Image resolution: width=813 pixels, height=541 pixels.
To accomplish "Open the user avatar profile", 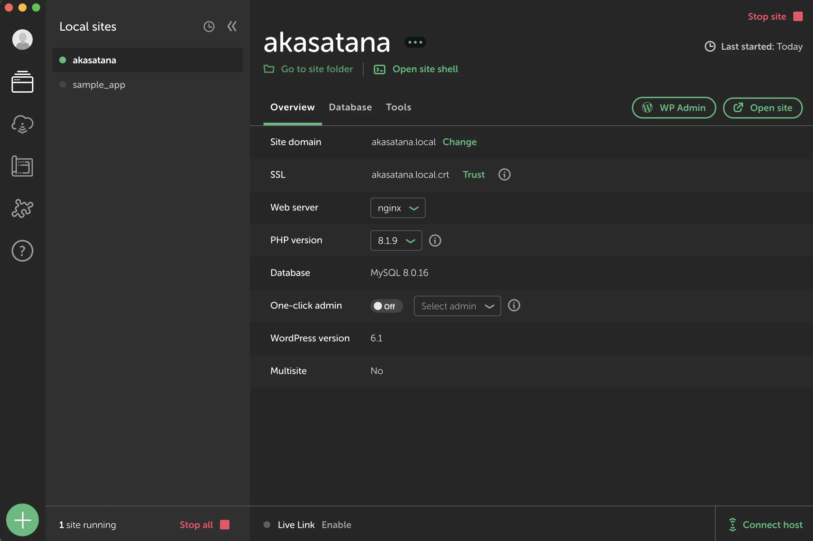I will tap(22, 39).
